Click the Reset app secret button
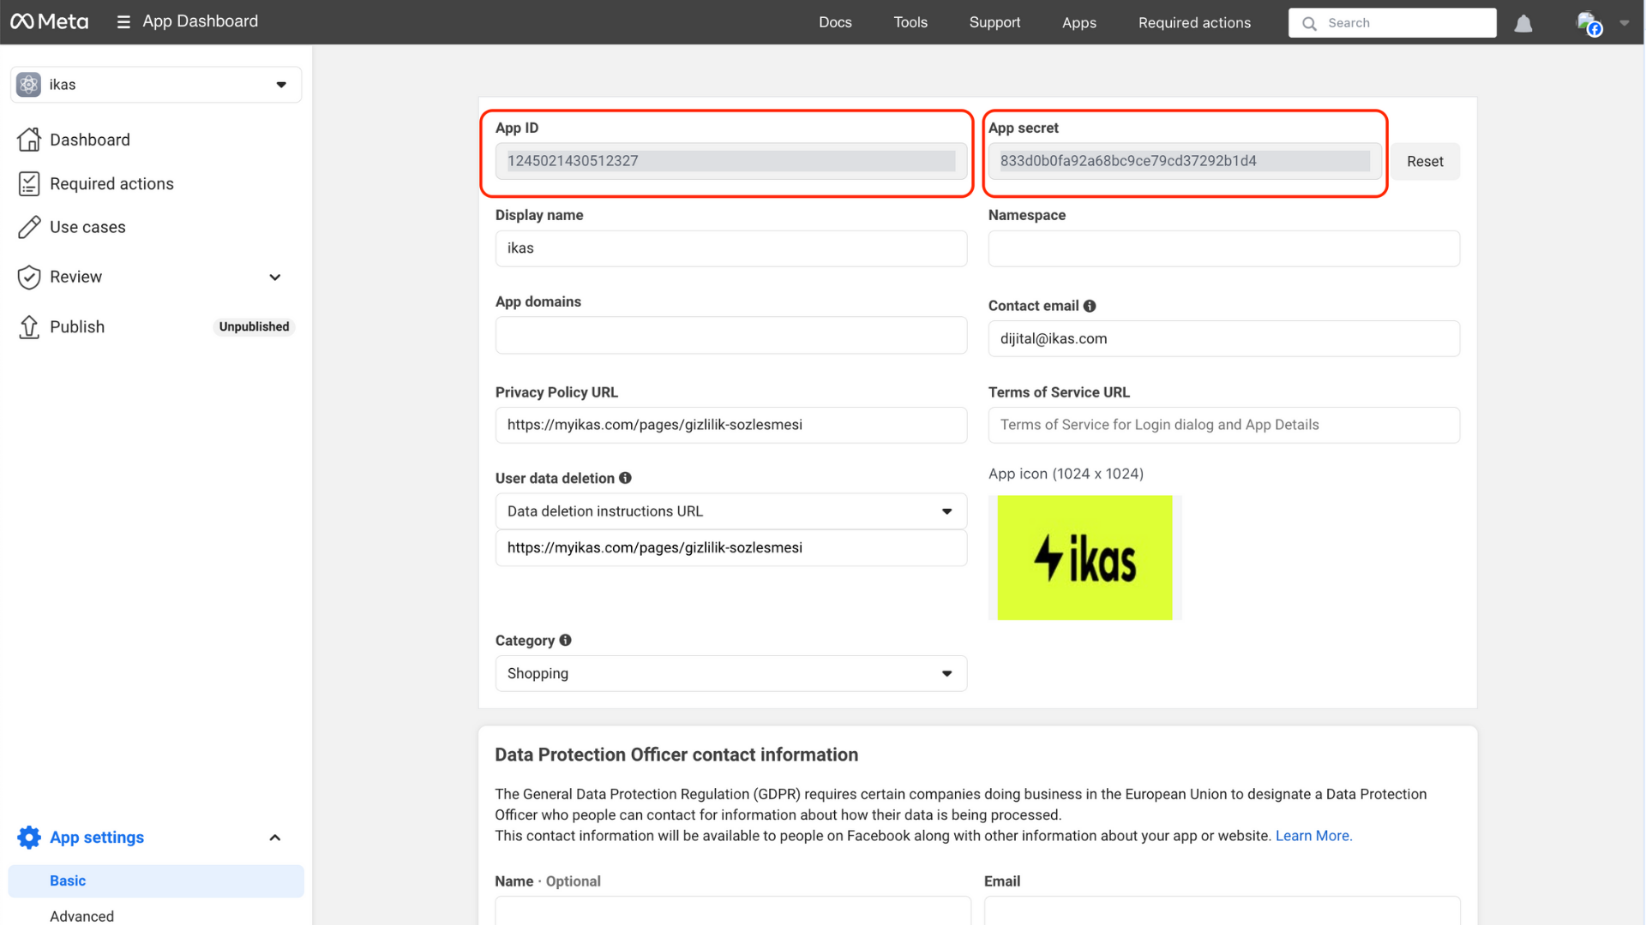This screenshot has height=925, width=1646. click(x=1425, y=161)
